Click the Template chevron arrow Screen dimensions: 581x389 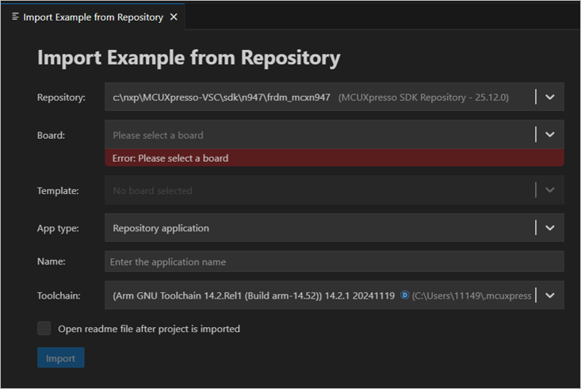tap(550, 190)
